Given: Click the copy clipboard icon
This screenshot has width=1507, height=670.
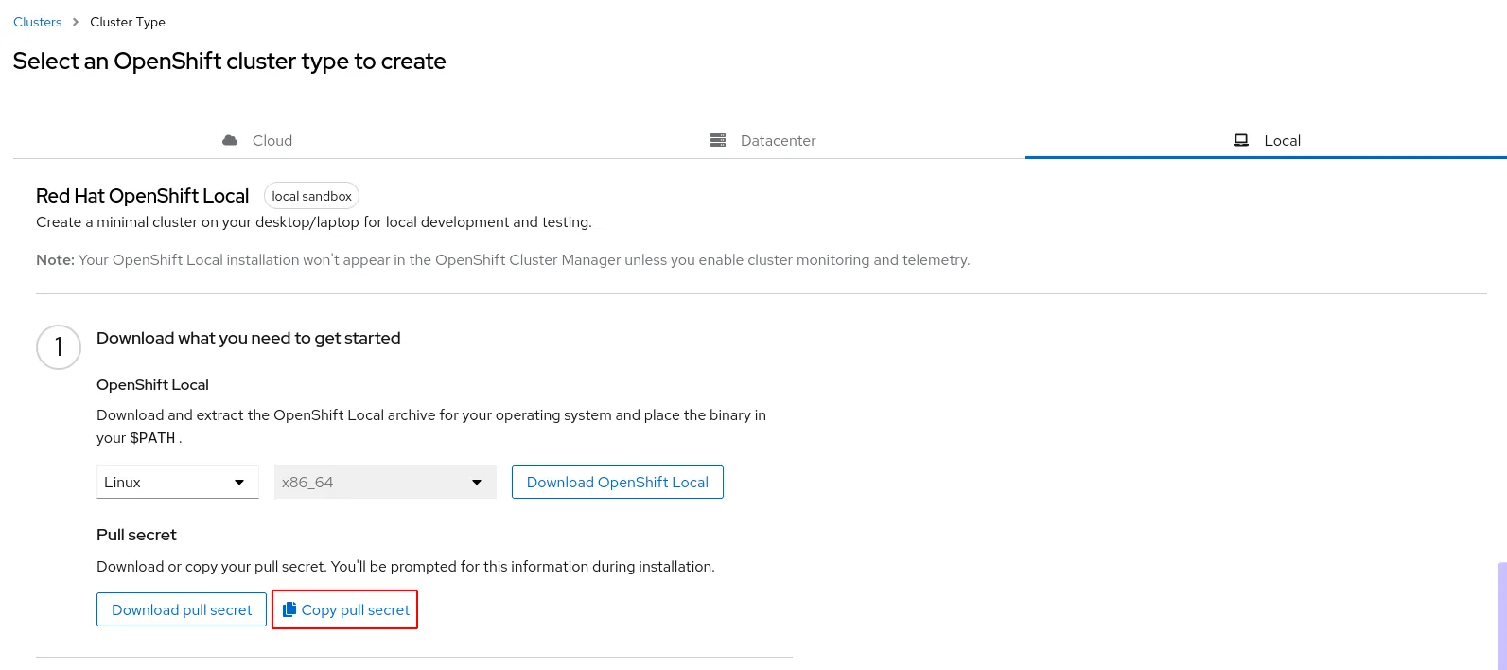Looking at the screenshot, I should coord(289,609).
